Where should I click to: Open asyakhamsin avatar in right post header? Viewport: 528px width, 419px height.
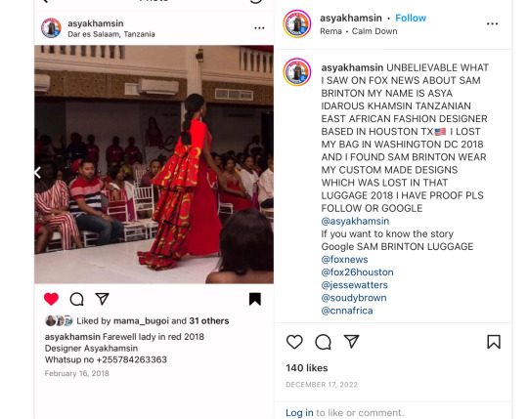click(x=297, y=23)
